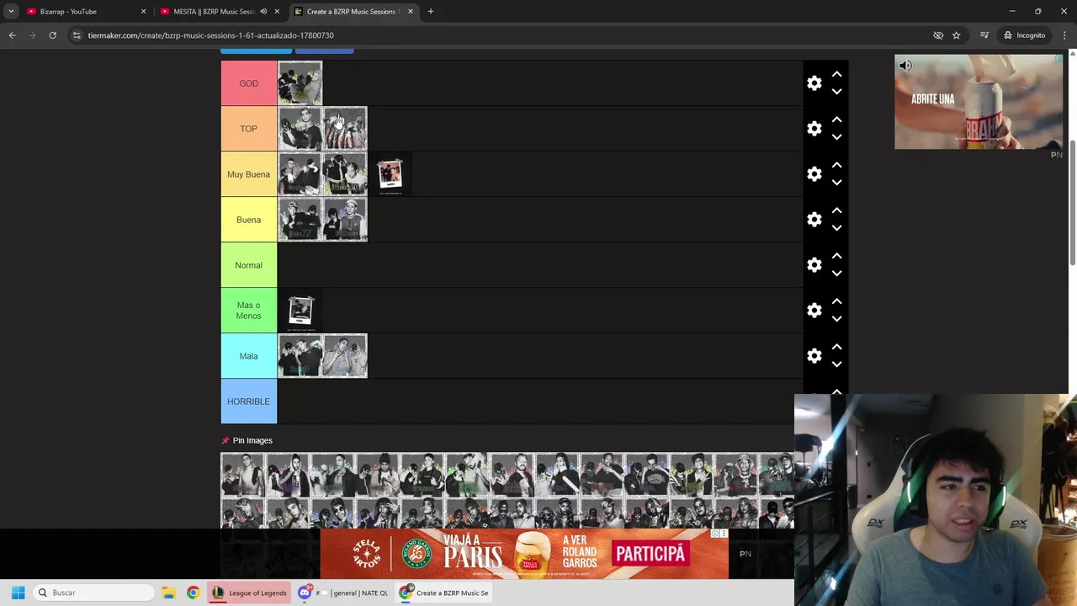Viewport: 1077px width, 606px height.
Task: Move Muy Buena tier row down
Action: coord(836,183)
